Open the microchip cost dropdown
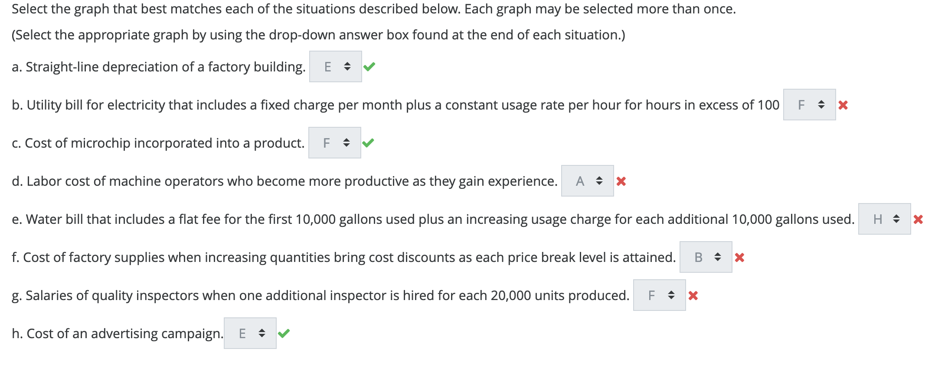 coord(334,142)
